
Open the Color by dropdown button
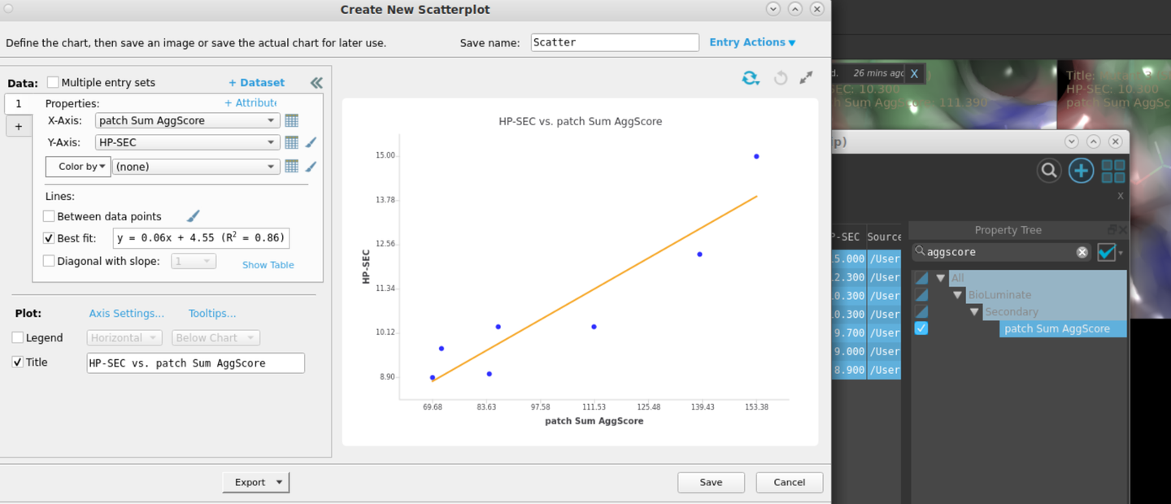coord(78,167)
